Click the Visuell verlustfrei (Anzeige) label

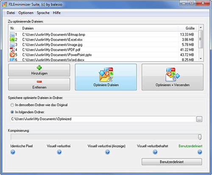click(x=106, y=146)
